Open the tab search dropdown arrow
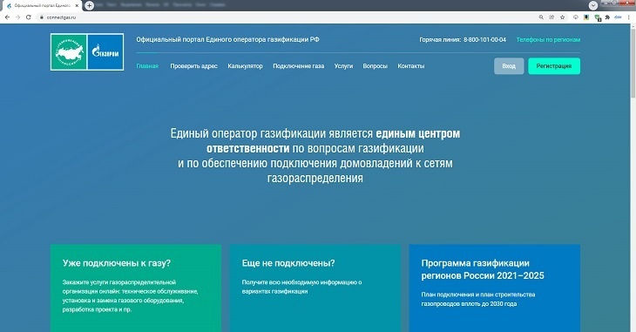The image size is (636, 332). (x=593, y=5)
